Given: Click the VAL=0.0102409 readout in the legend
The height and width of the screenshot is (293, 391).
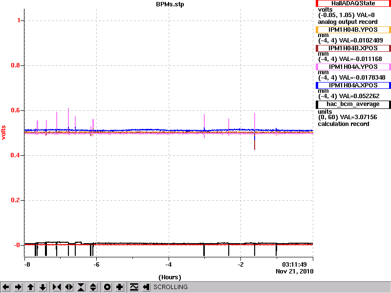Looking at the screenshot, I should click(361, 41).
